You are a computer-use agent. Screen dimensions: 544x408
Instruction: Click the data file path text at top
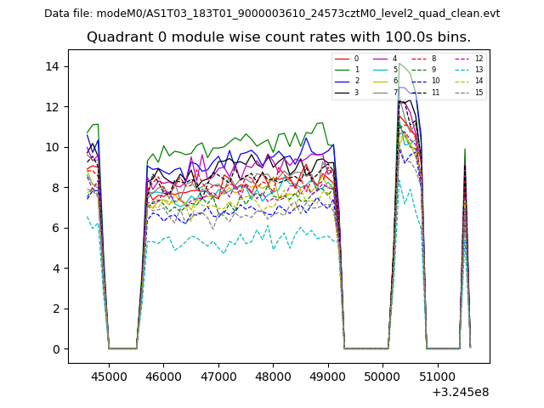coord(272,14)
